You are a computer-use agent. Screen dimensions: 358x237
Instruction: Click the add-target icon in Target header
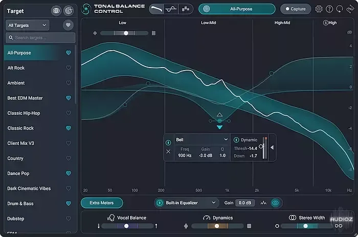[69, 11]
